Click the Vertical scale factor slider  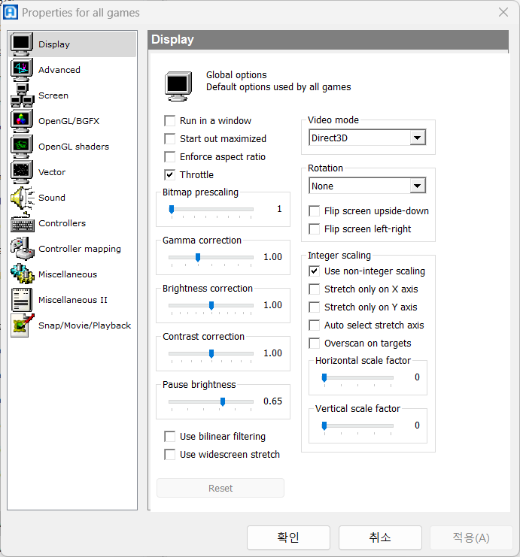click(x=357, y=425)
